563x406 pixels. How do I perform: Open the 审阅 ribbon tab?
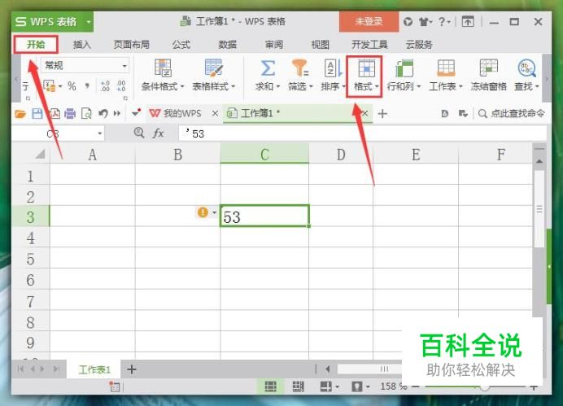pos(274,45)
